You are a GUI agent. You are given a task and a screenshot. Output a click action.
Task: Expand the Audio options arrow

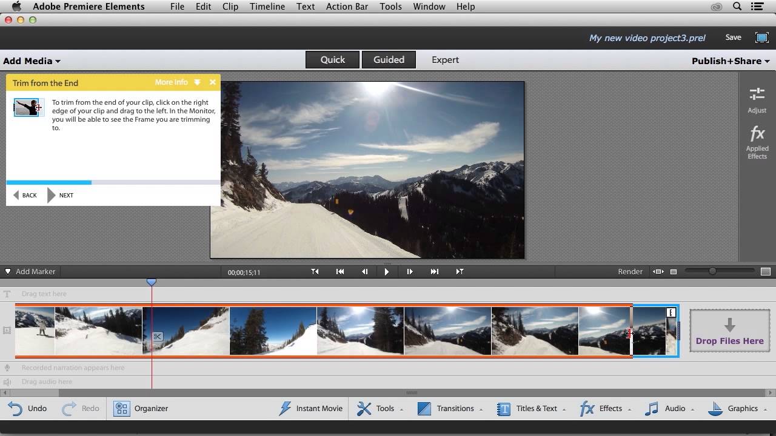click(692, 410)
